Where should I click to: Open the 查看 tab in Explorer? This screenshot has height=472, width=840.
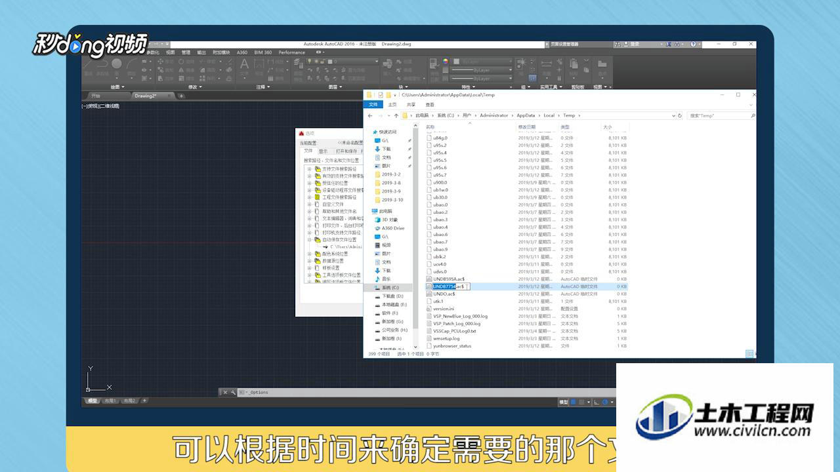[x=430, y=104]
